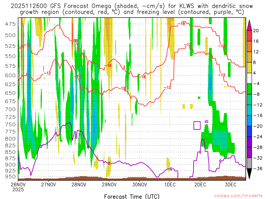Click the 950 pressure level label
The width and height of the screenshot is (265, 199).
10,177
